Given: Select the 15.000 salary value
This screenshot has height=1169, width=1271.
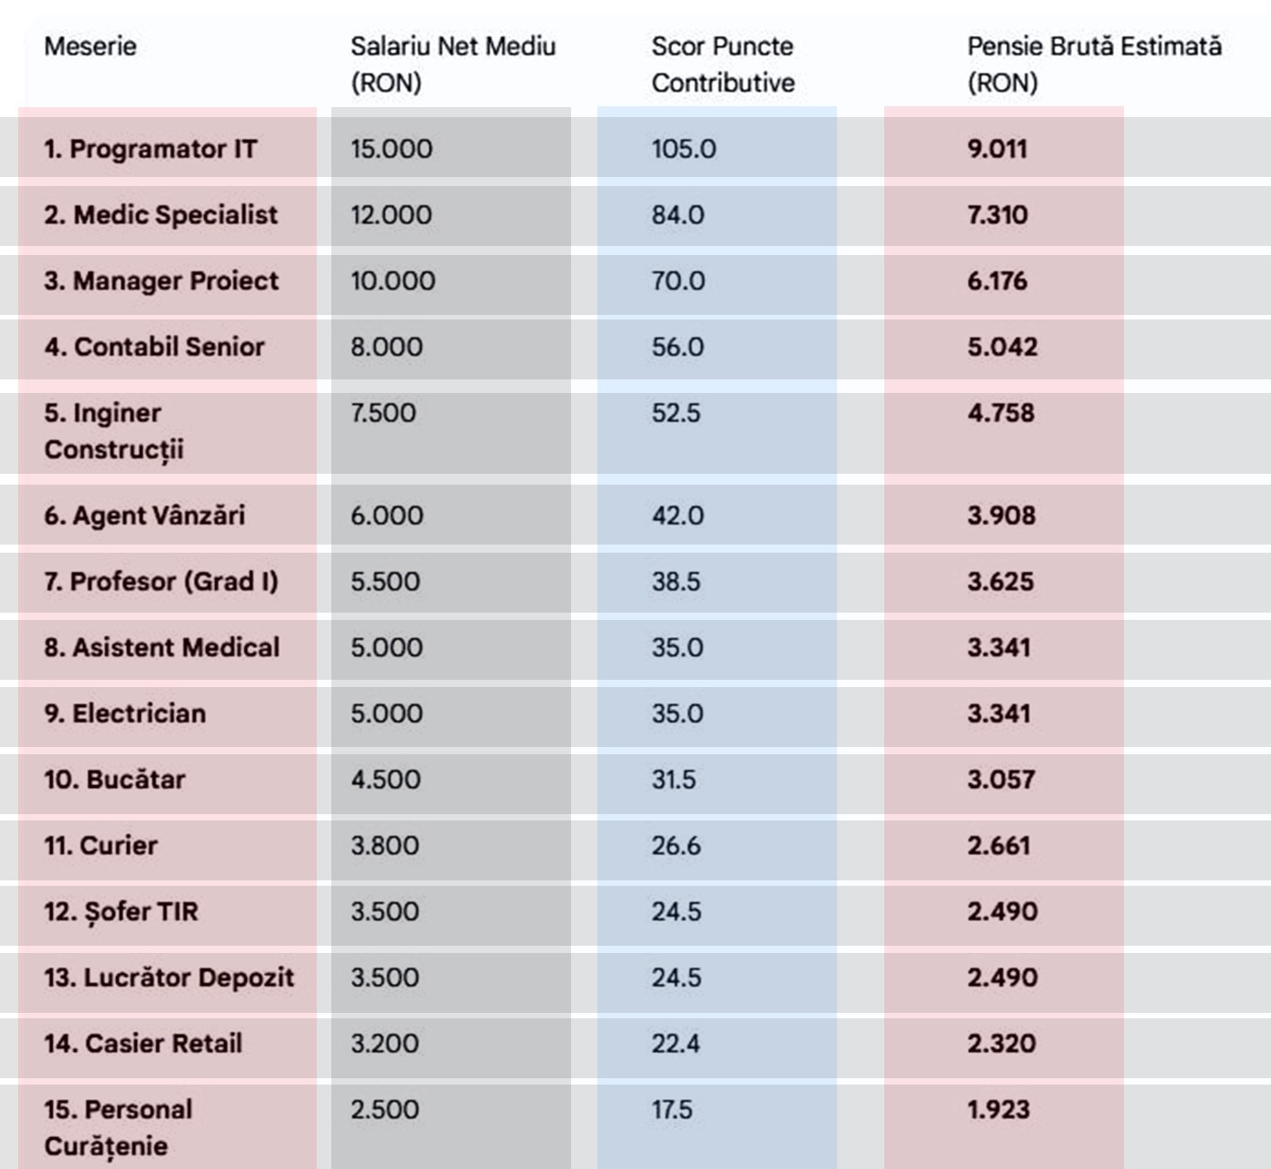Looking at the screenshot, I should click(x=391, y=149).
